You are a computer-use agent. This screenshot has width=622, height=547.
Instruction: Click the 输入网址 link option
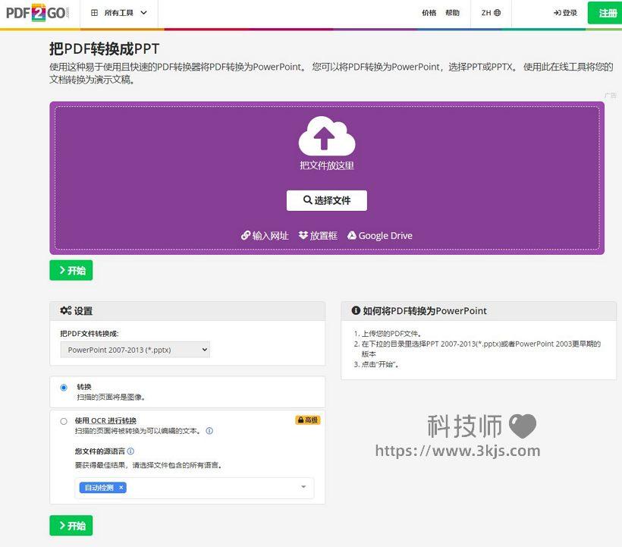point(265,236)
